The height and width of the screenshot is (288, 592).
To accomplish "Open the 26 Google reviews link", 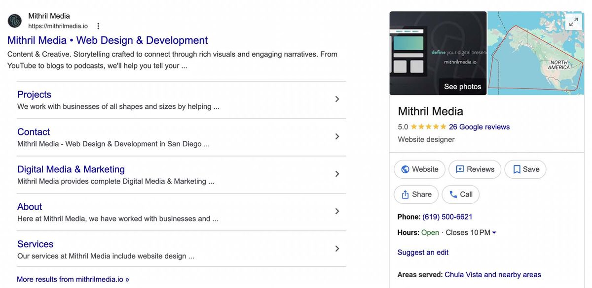I will tap(479, 127).
